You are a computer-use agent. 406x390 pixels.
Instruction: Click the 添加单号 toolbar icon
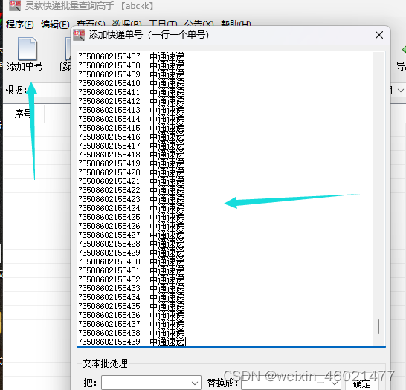tap(28, 49)
